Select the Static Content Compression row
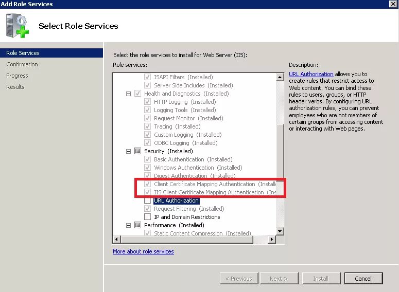 (202, 233)
